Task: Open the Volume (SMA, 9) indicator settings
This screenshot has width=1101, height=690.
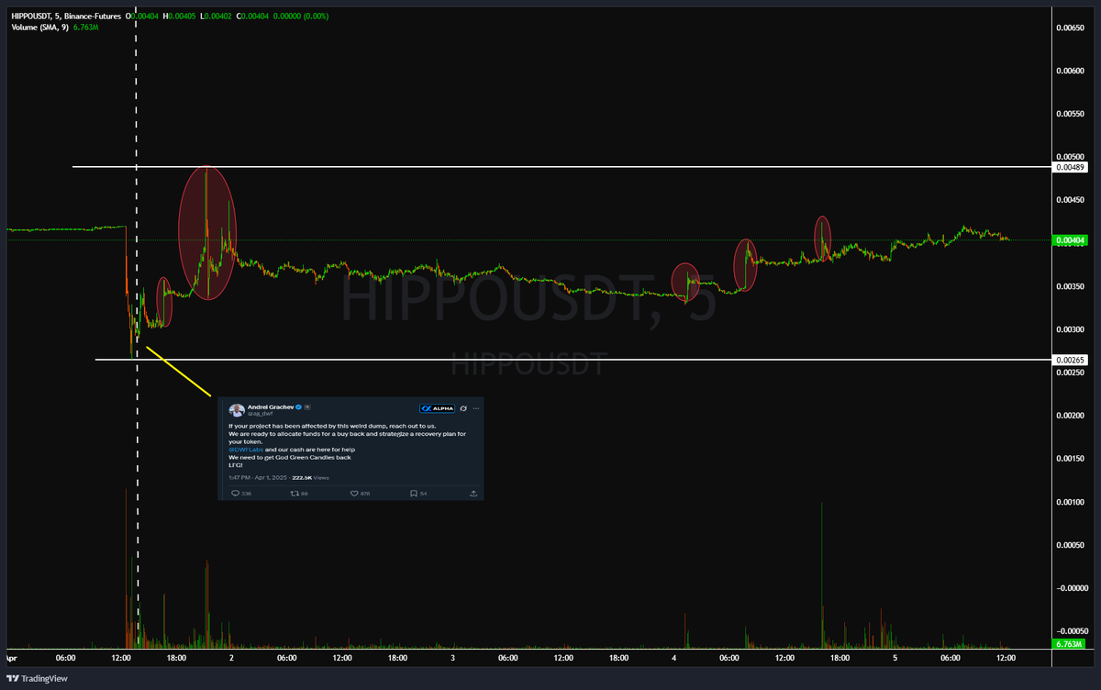Action: click(40, 27)
